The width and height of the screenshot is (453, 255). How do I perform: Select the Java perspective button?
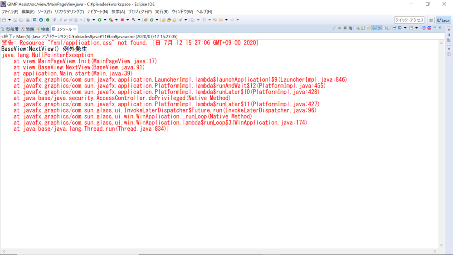pyautogui.click(x=443, y=20)
